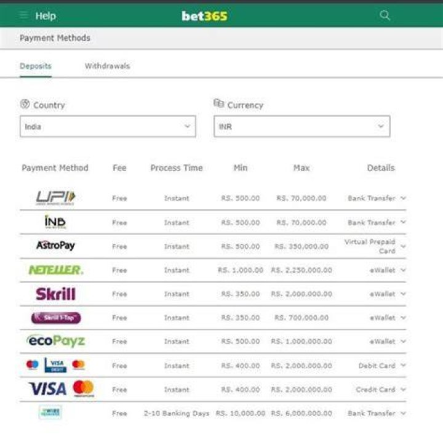Click Debit Card details label
The image size is (443, 442).
tap(377, 366)
